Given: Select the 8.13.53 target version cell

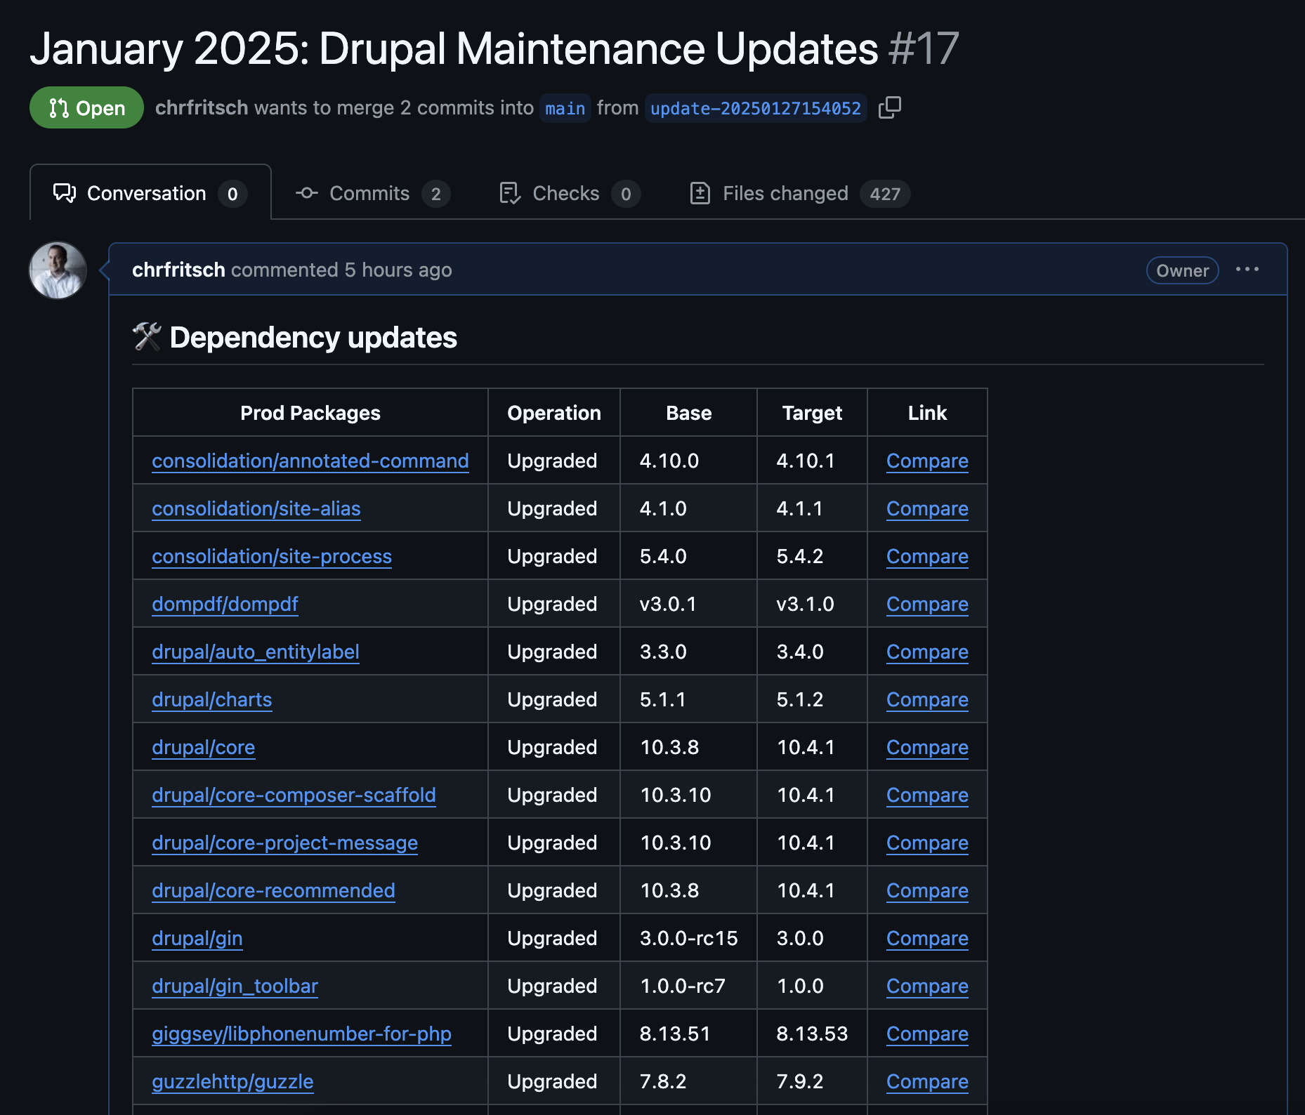Looking at the screenshot, I should tap(812, 1034).
